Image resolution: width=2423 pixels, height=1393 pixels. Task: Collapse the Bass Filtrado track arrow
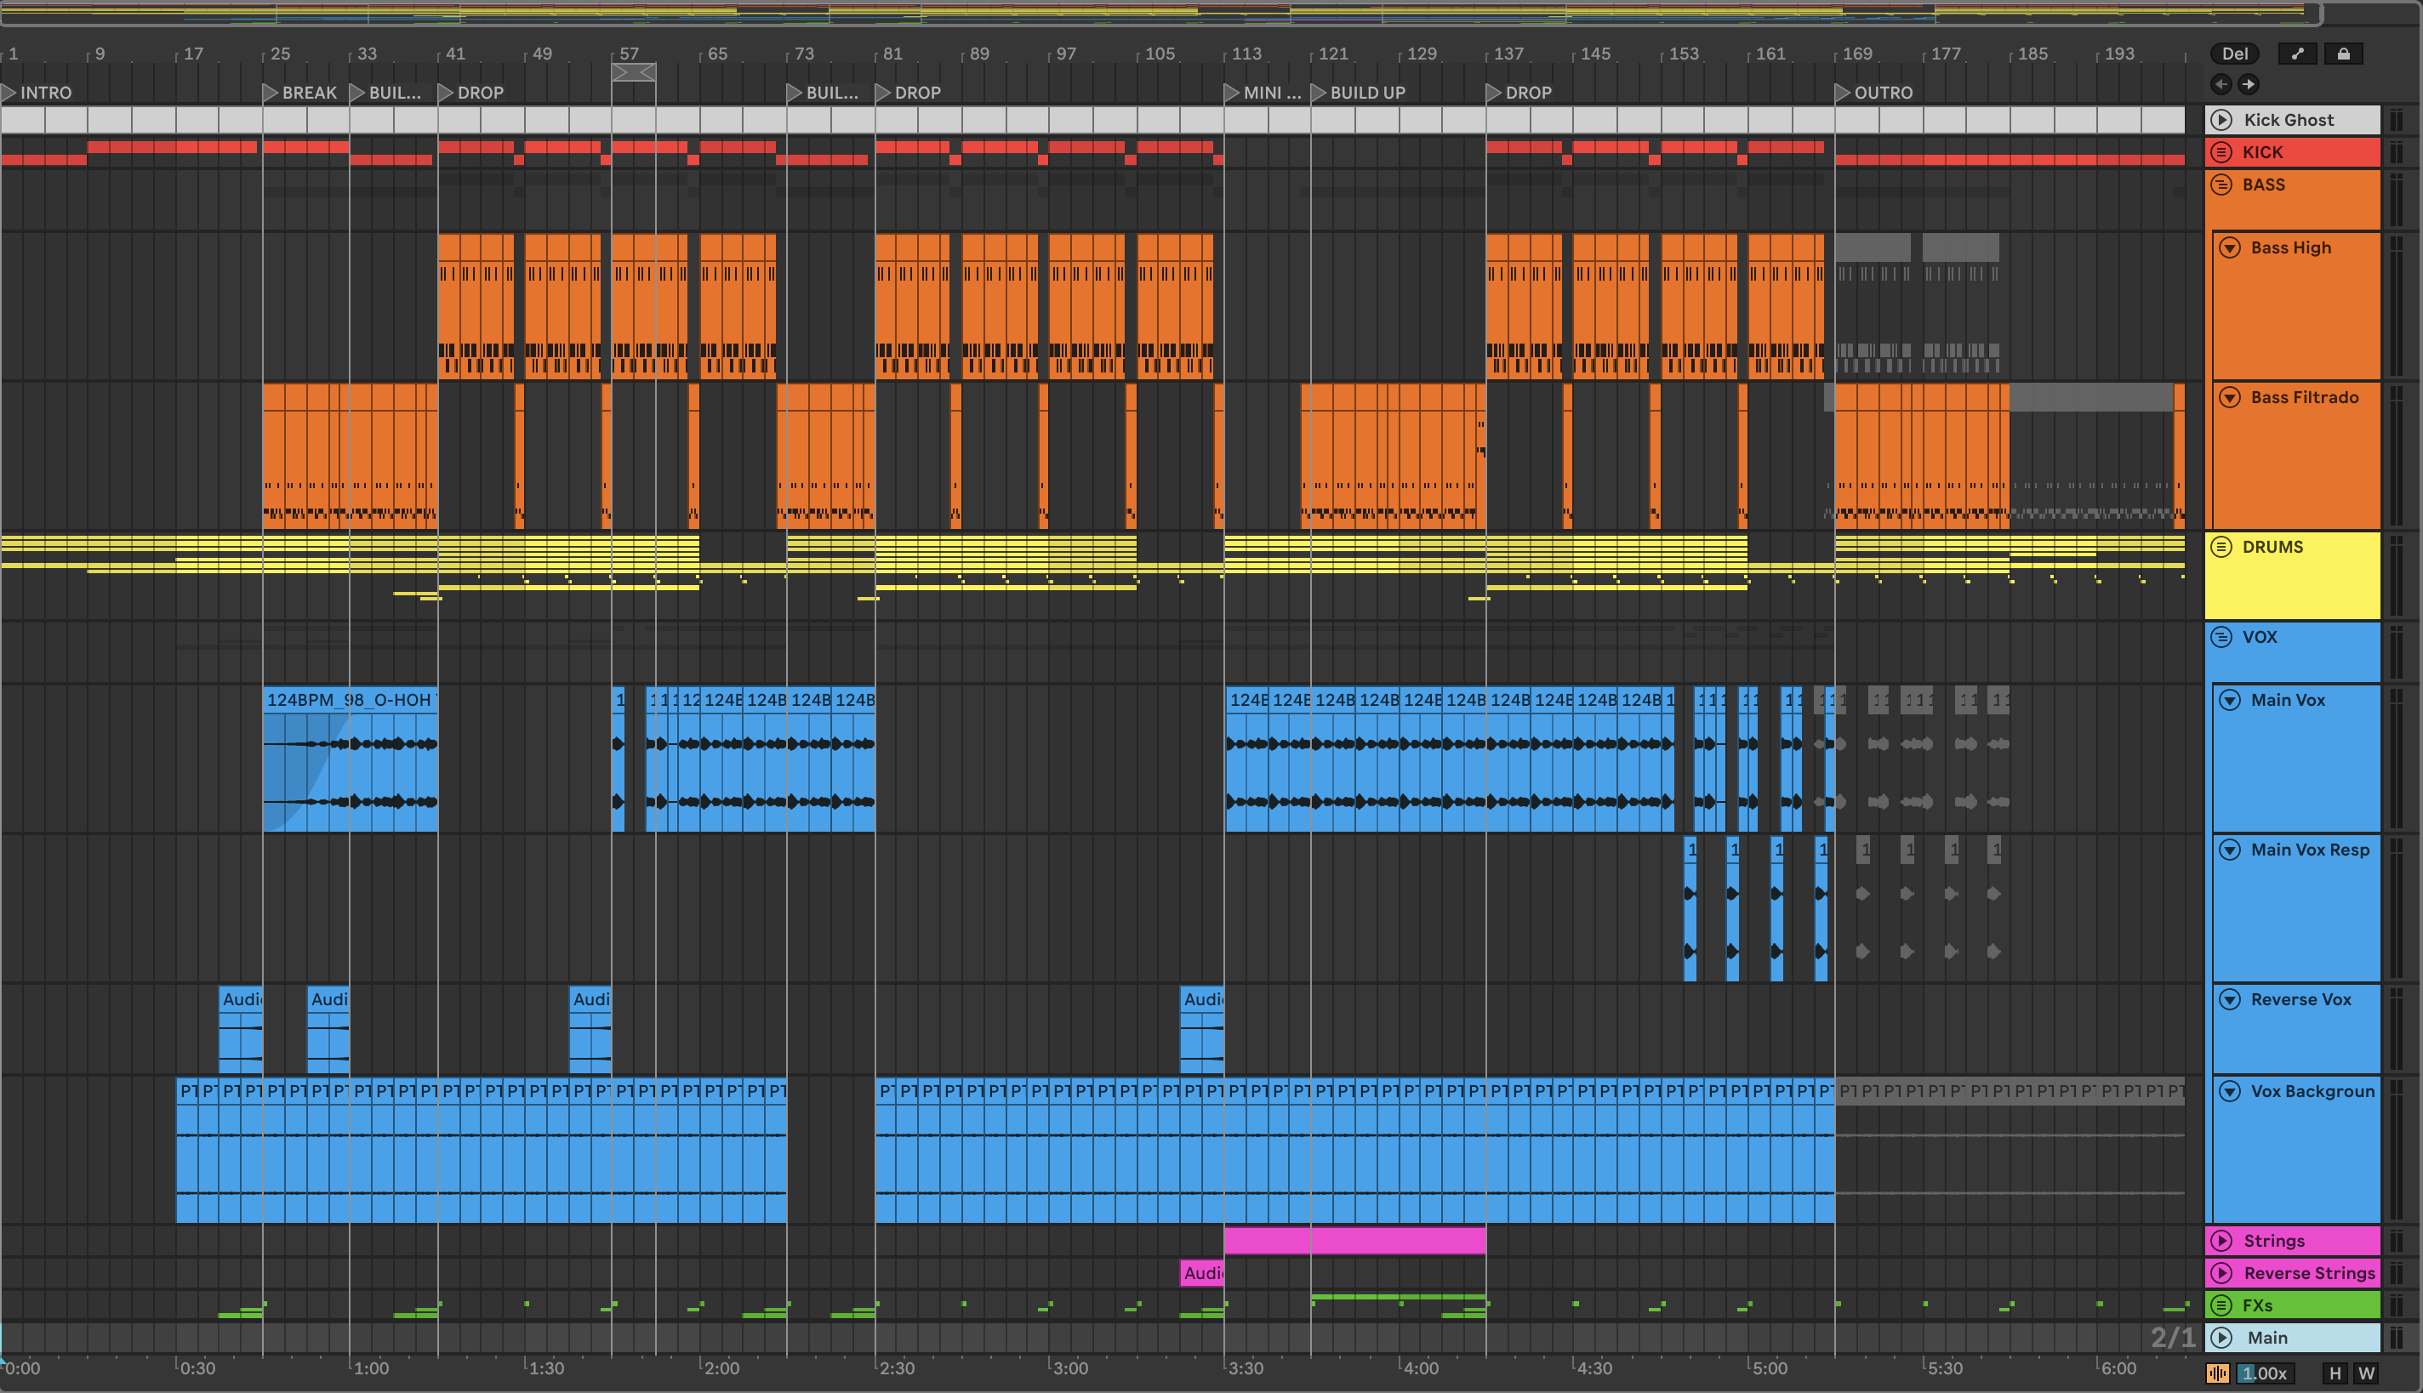point(2230,397)
